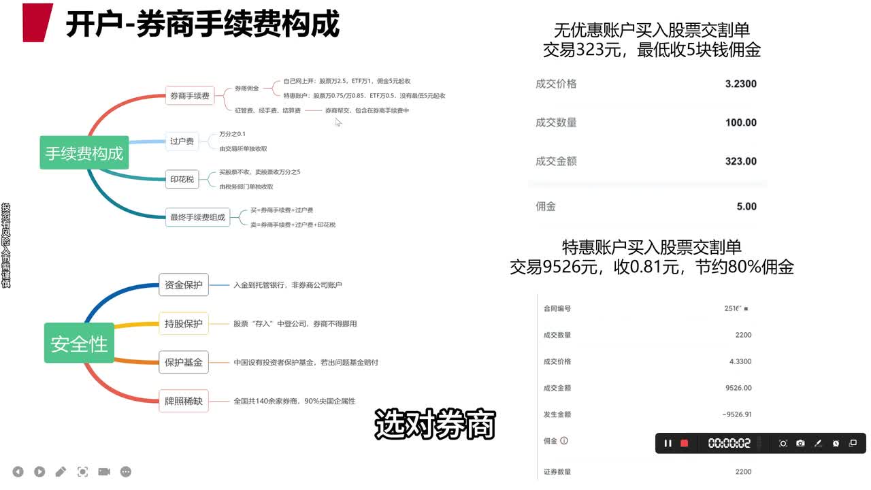This screenshot has height=490, width=871.
Task: Click the 券商佣金 sub-node
Action: [x=246, y=88]
